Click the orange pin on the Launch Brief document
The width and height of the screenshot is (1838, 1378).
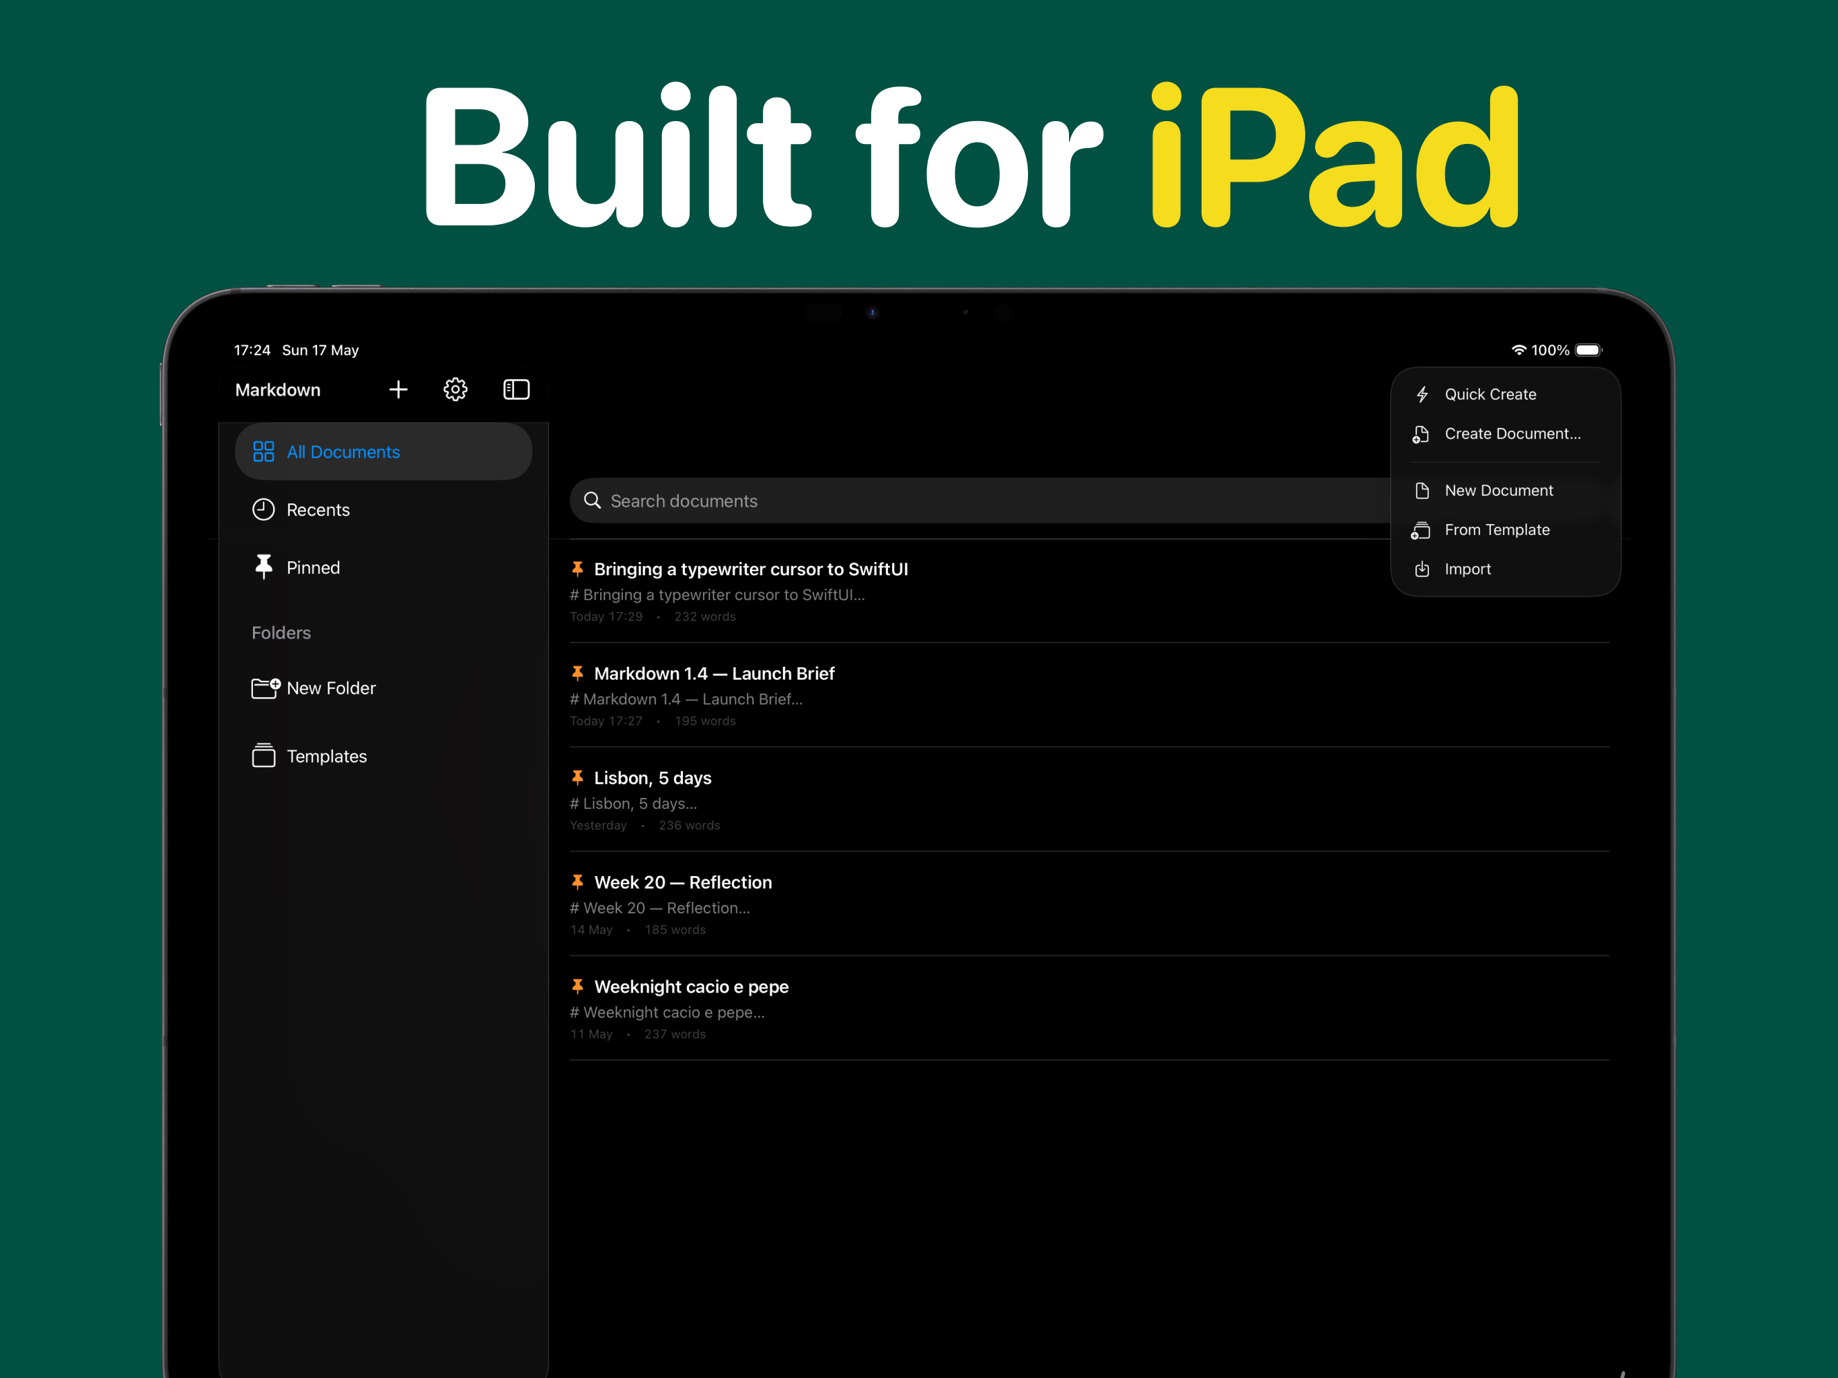pyautogui.click(x=577, y=674)
